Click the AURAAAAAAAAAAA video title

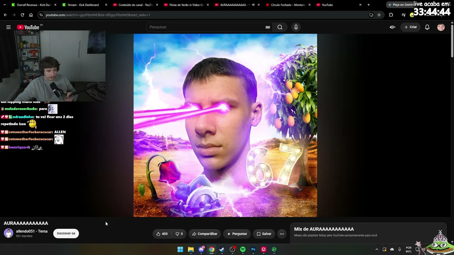click(26, 223)
